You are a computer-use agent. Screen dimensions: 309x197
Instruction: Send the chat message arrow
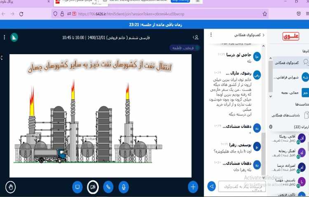(212, 186)
